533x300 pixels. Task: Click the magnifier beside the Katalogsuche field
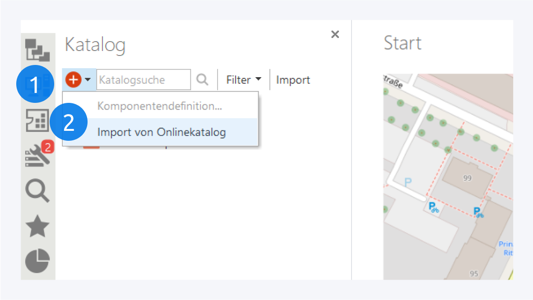[203, 80]
